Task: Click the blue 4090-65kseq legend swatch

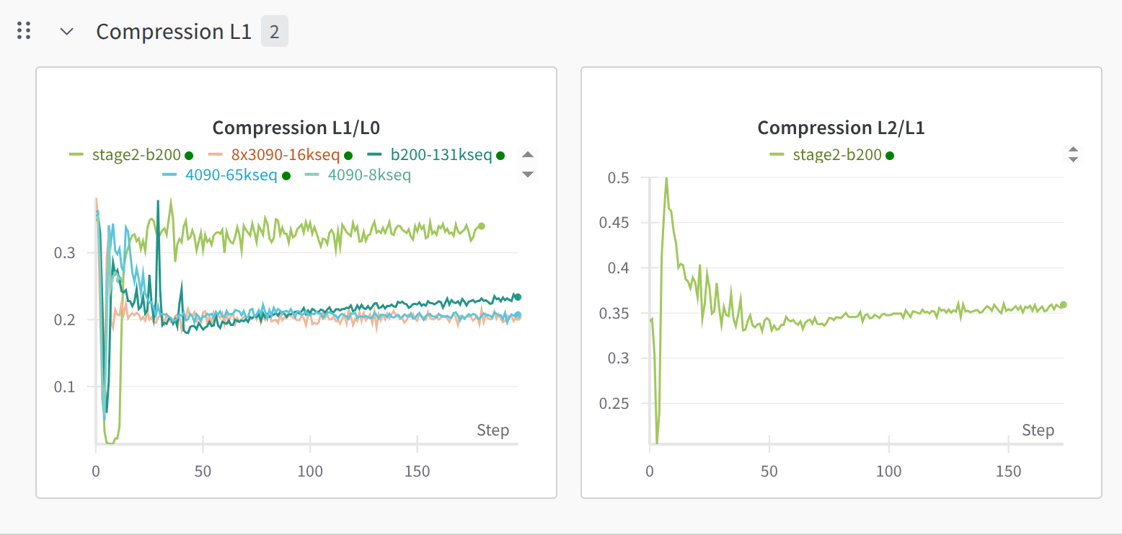Action: (x=170, y=174)
